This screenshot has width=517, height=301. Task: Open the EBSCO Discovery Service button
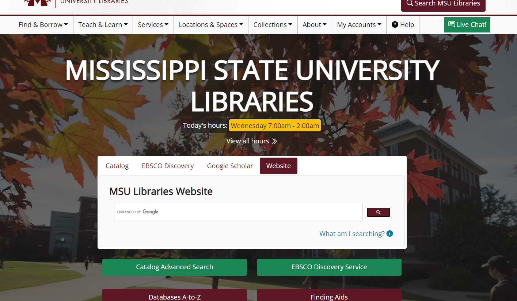click(x=329, y=267)
